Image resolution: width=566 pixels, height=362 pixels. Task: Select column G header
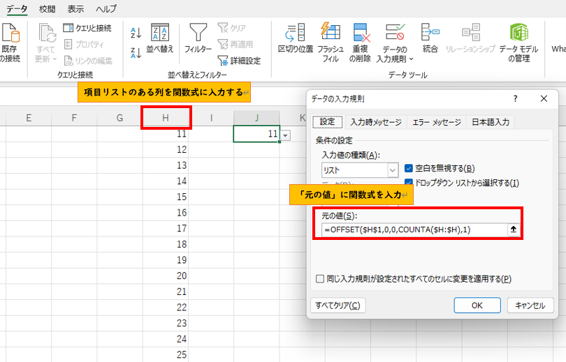click(x=120, y=118)
